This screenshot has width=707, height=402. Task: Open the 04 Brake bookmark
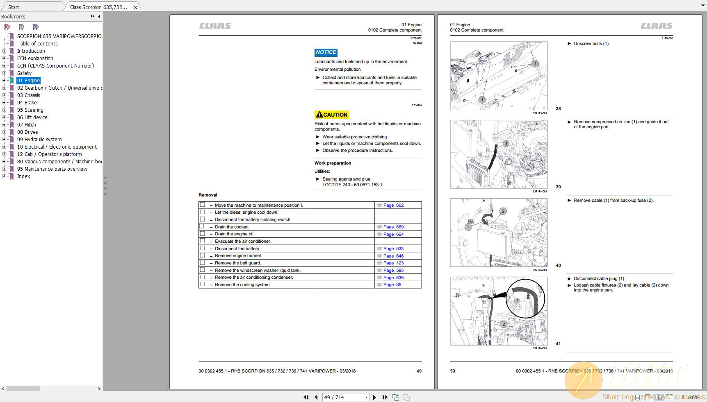click(x=27, y=103)
